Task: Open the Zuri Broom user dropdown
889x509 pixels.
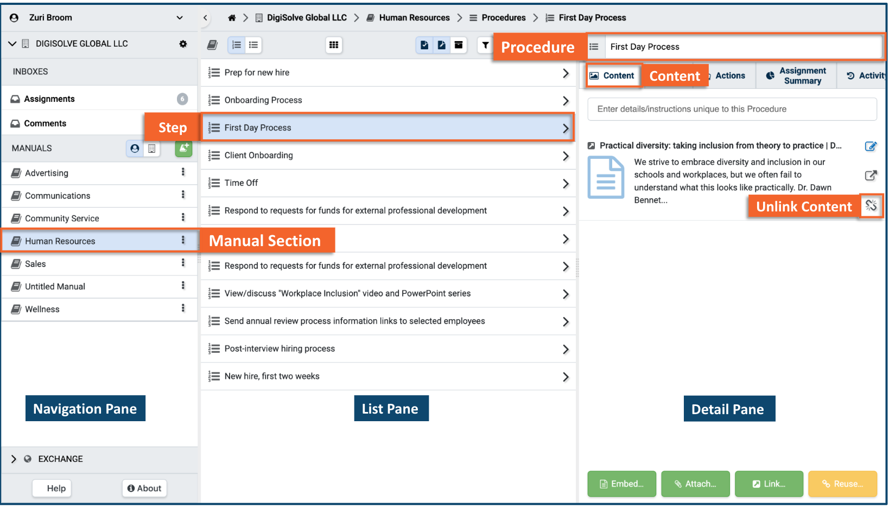Action: click(180, 18)
